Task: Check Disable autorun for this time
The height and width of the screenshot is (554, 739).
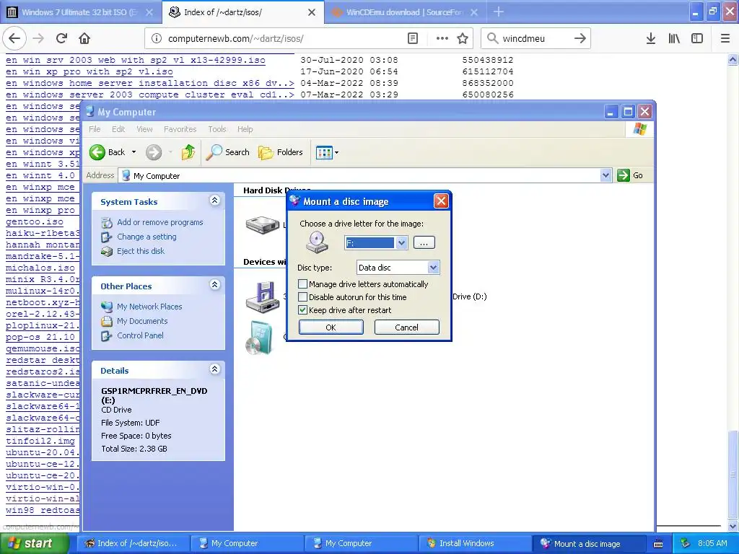Action: [x=302, y=297]
